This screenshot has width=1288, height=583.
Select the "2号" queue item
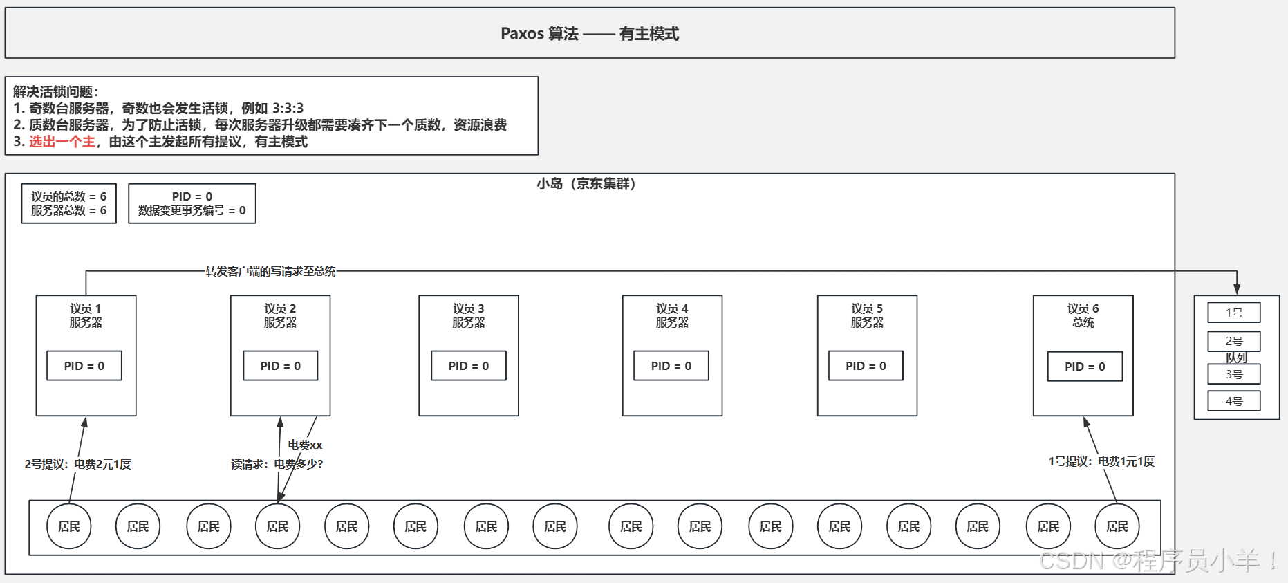coord(1234,341)
